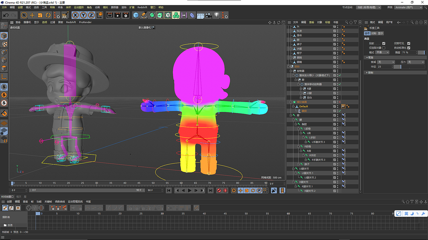The height and width of the screenshot is (240, 428).
Task: Click Go to End of animation button
Action: (x=210, y=190)
